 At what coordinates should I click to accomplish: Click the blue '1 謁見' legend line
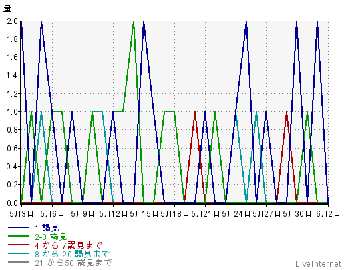18,227
